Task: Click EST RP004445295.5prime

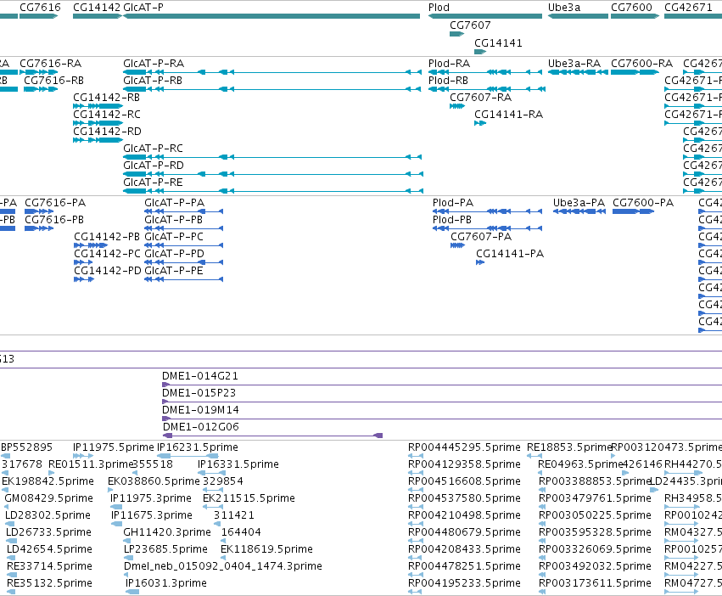Action: tap(416, 456)
